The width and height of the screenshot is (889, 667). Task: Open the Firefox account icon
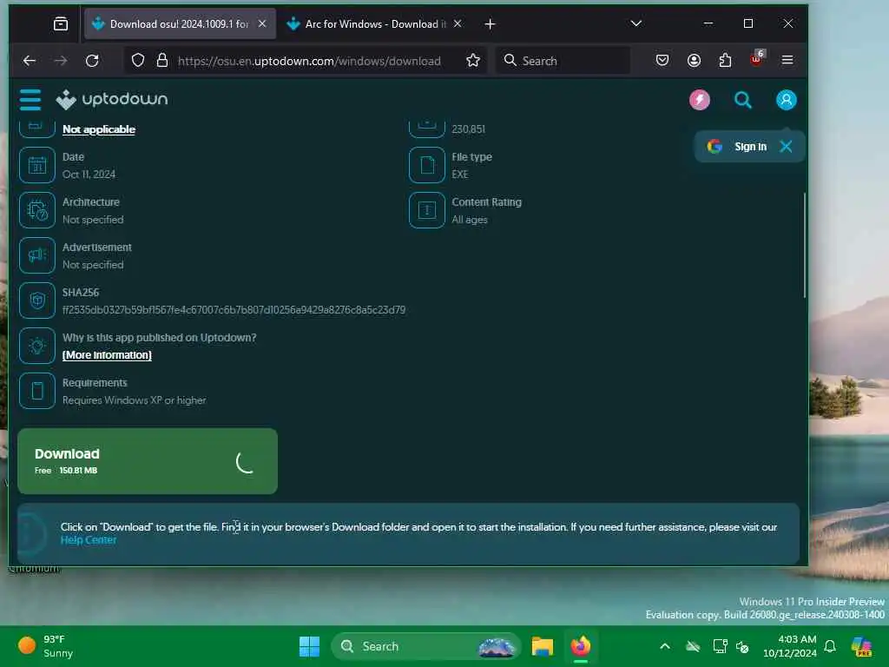click(x=694, y=60)
